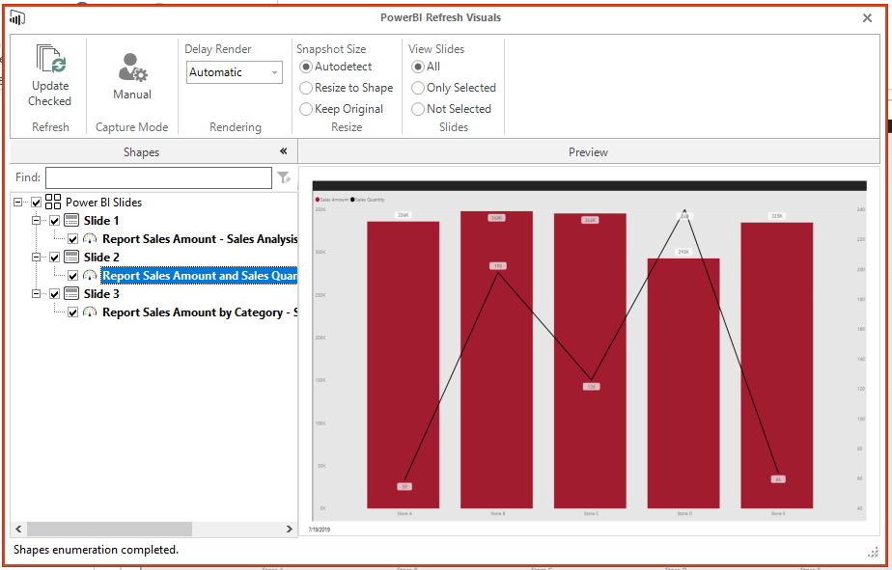Image resolution: width=892 pixels, height=570 pixels.
Task: Click the Slide 3 slide icon
Action: 70,293
